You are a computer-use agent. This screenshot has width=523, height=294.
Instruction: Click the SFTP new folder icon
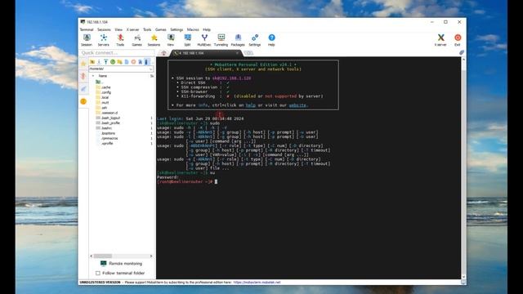(x=119, y=62)
